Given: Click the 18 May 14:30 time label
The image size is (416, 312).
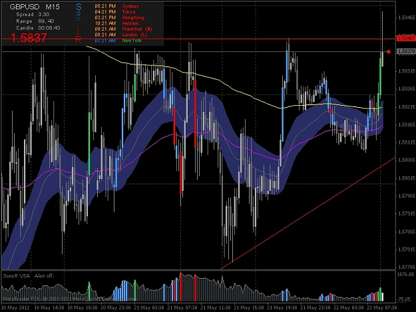Looking at the screenshot, I should point(49,308).
